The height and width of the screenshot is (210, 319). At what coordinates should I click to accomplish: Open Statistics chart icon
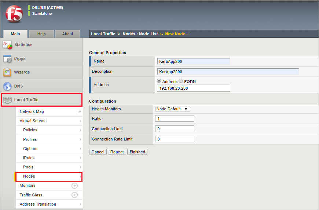coord(7,45)
